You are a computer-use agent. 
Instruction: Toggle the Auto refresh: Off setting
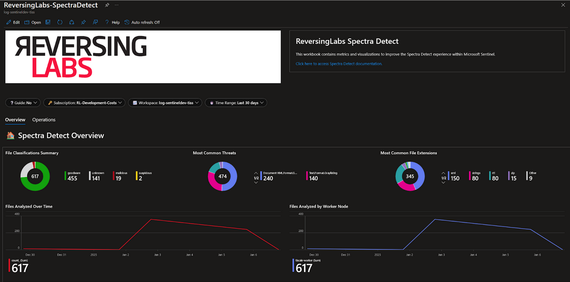[142, 22]
